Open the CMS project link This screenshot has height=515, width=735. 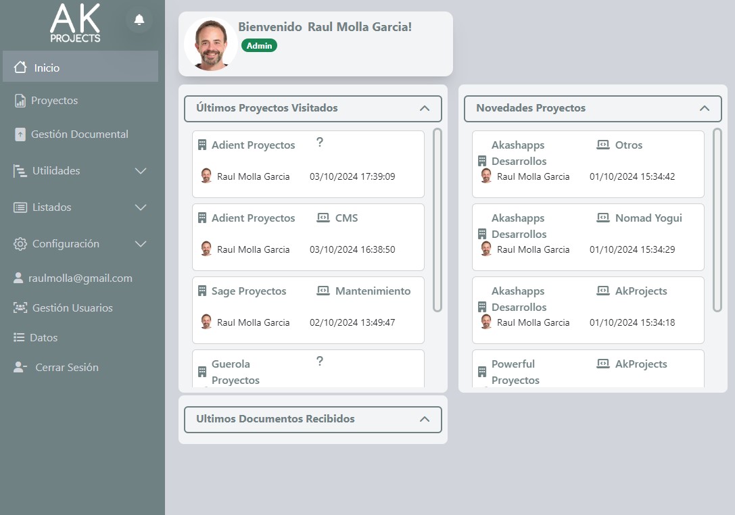pos(346,218)
